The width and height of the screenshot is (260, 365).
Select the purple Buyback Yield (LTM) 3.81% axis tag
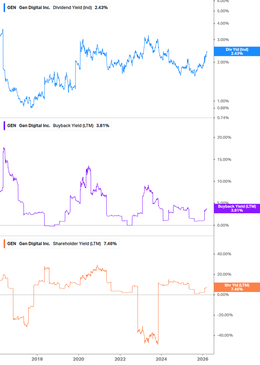(237, 208)
